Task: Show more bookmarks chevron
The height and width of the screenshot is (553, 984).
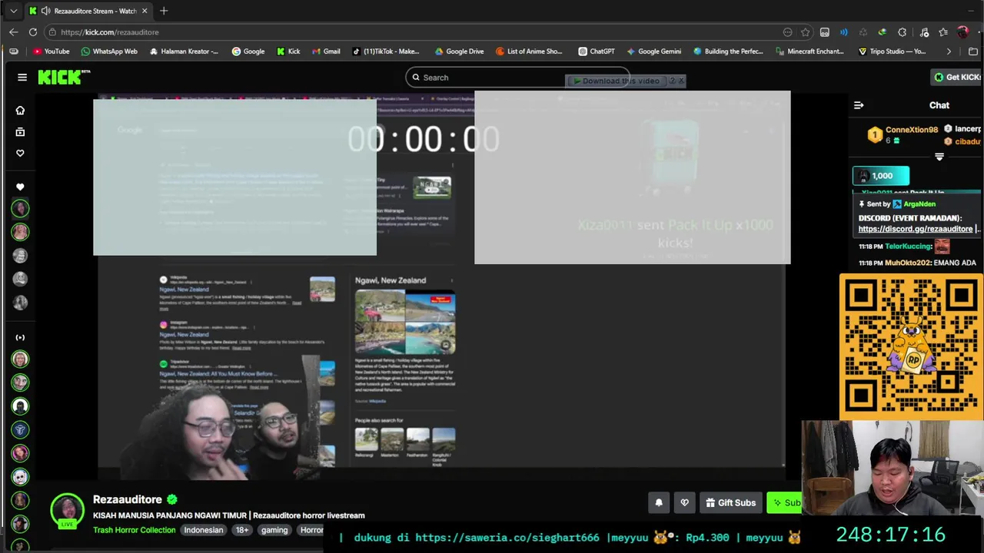Action: (x=949, y=51)
